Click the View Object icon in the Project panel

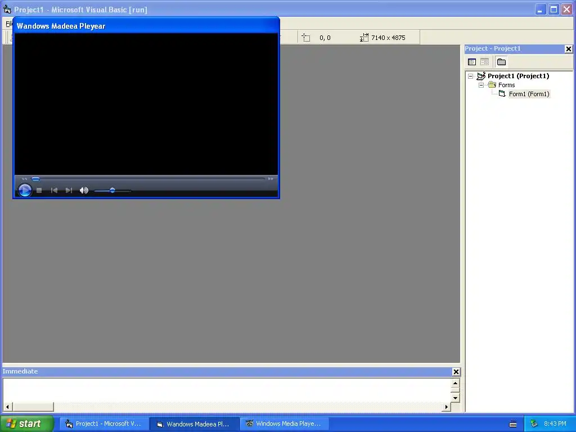[484, 62]
